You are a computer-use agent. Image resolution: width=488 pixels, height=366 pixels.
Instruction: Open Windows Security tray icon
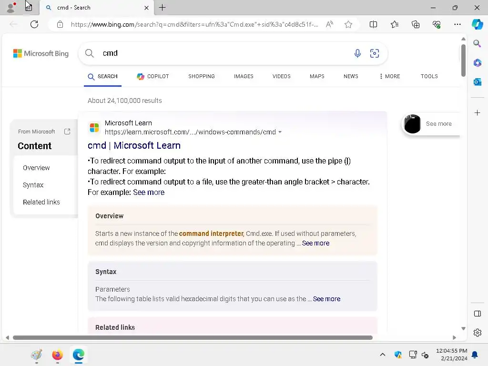pos(398,355)
